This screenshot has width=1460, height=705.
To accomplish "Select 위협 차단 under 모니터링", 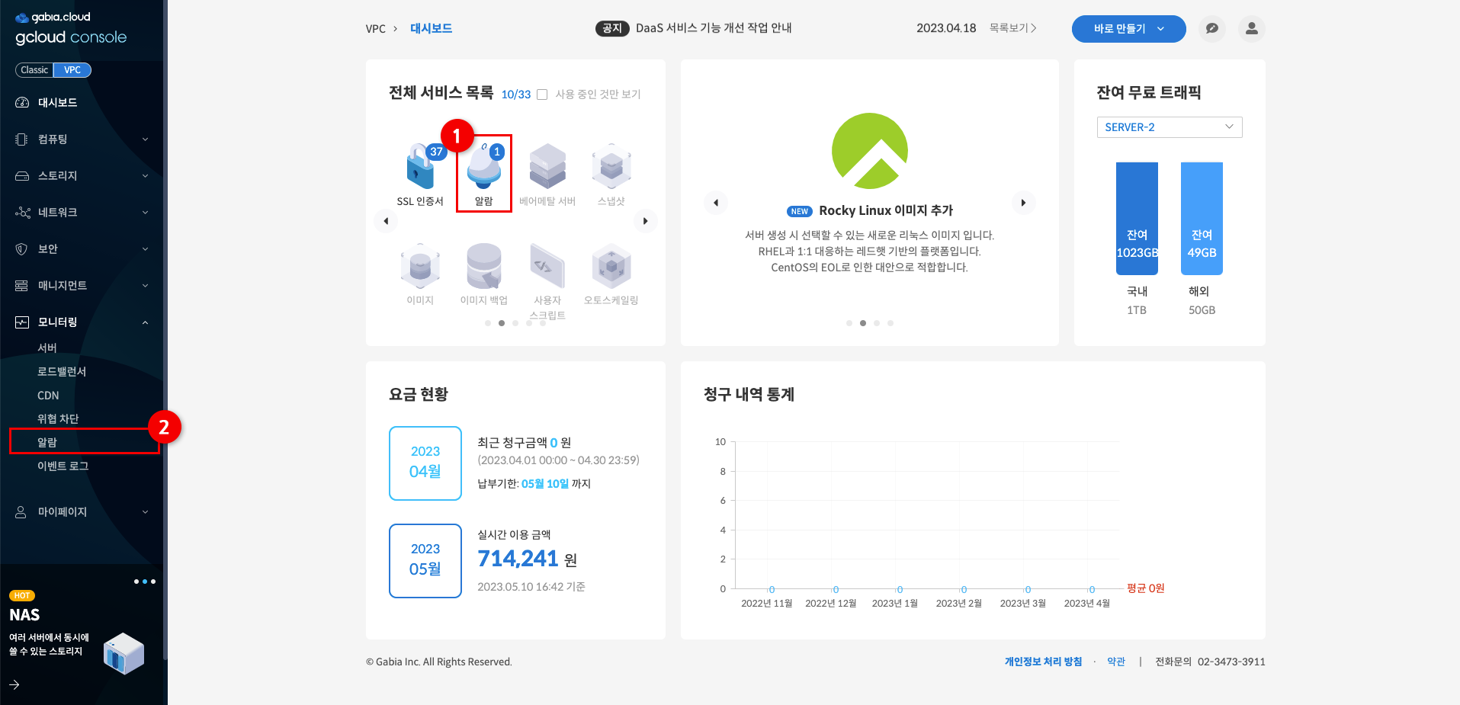I will [58, 419].
